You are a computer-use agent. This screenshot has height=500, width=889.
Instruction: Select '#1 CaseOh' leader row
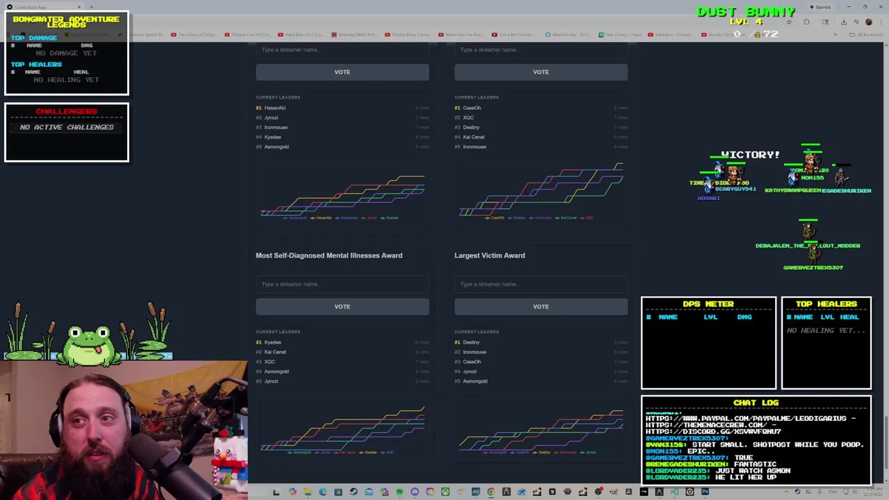click(x=541, y=108)
